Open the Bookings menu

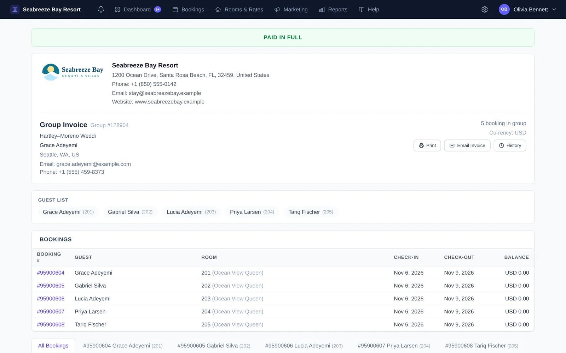click(x=188, y=10)
